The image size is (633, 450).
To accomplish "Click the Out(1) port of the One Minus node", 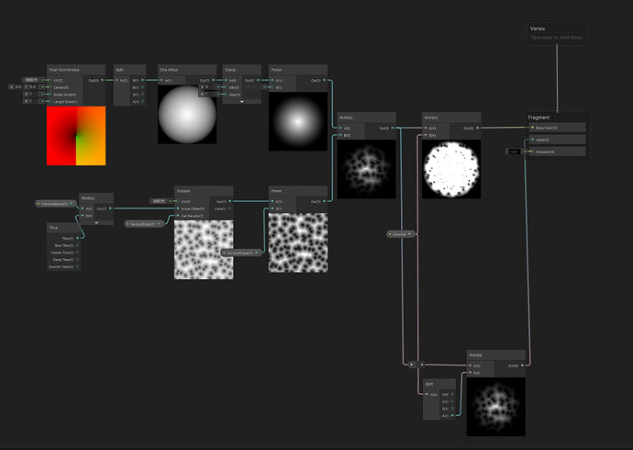I will pos(213,80).
